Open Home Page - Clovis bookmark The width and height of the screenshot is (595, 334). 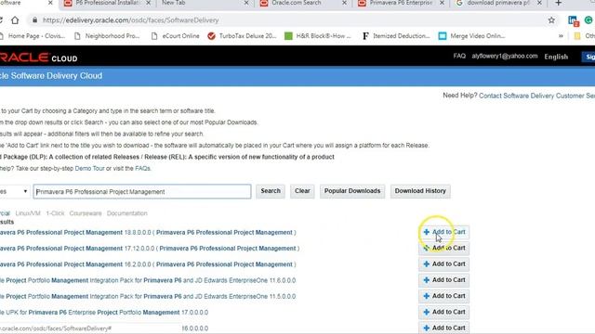(33, 36)
